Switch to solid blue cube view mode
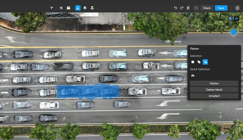Screen dimensions: 243x140 pos(230,19)
